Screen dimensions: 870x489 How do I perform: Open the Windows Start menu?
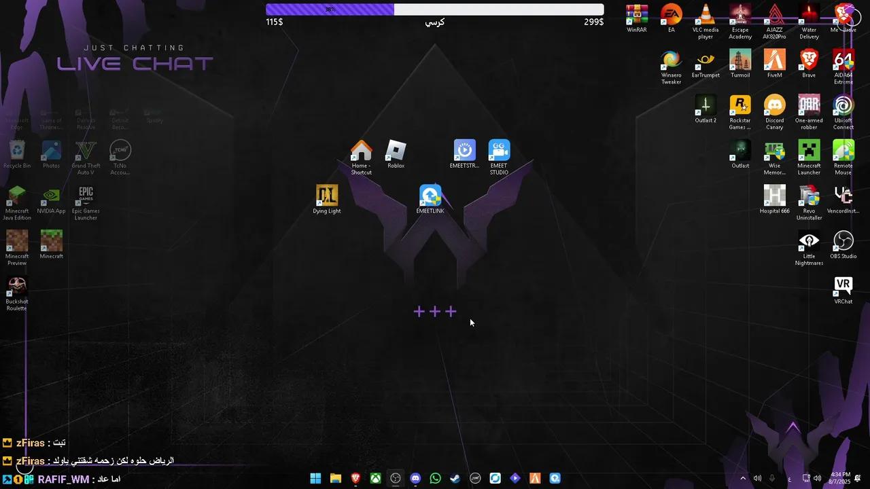315,478
